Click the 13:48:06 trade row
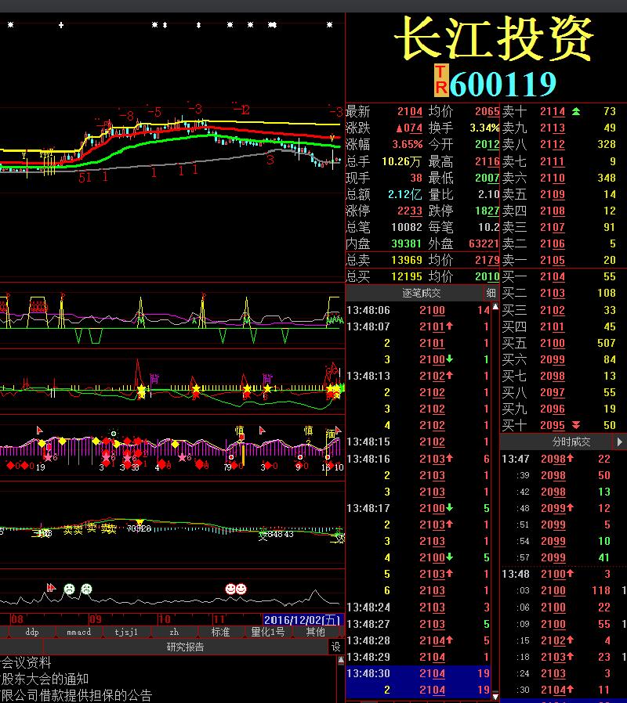Image resolution: width=627 pixels, height=703 pixels. pos(419,310)
